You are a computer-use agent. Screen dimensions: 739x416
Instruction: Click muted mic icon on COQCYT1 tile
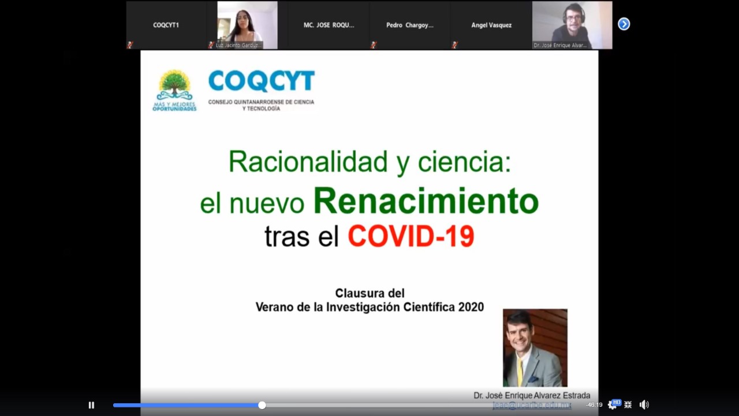coord(130,45)
